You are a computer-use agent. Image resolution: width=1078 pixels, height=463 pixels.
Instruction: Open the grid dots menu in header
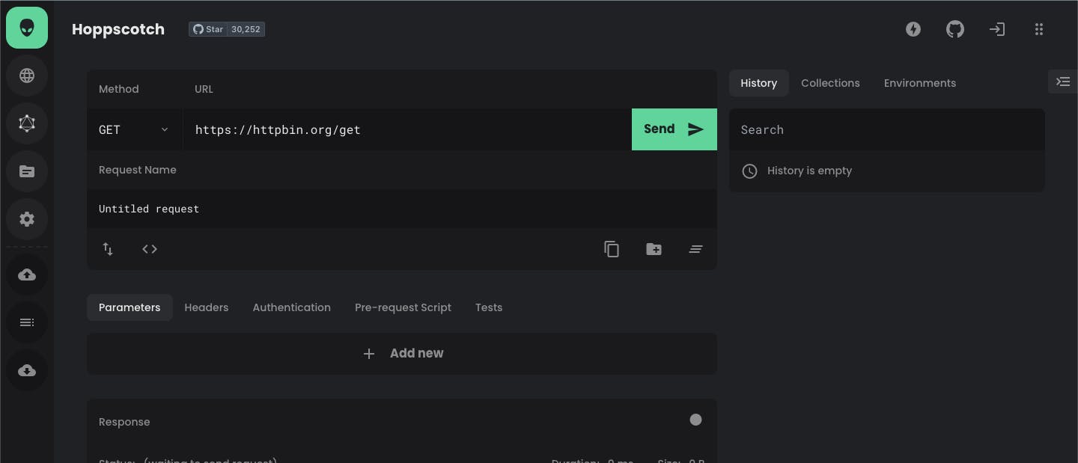tap(1038, 29)
